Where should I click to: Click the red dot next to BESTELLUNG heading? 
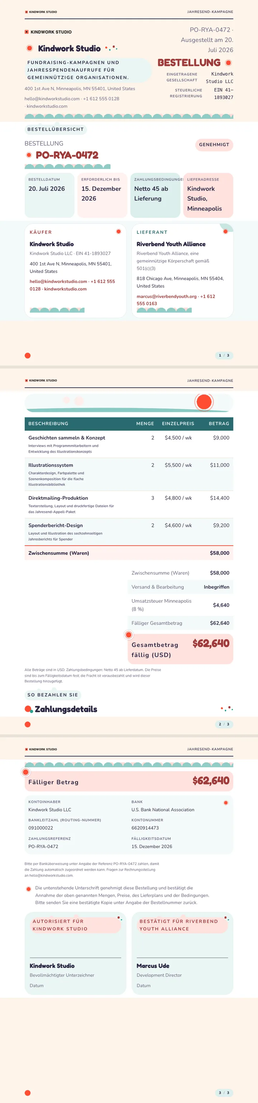229,63
